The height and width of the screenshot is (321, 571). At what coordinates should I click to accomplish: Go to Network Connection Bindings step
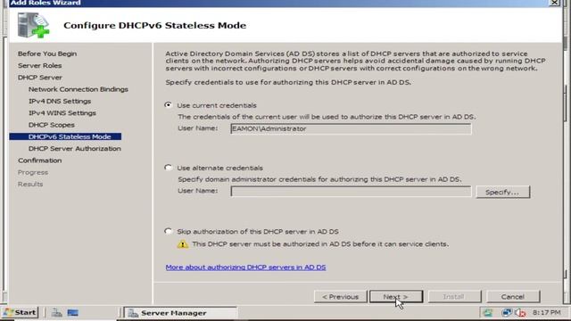tap(78, 89)
